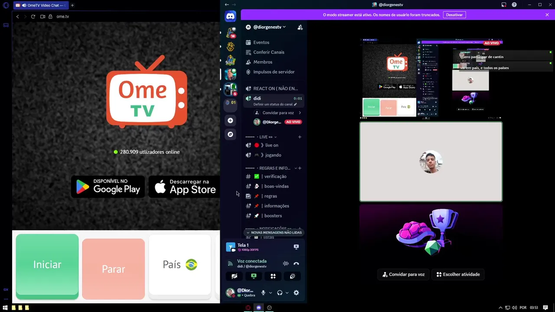
Task: Add a channel to REGRAS E INFO category
Action: coord(300,168)
